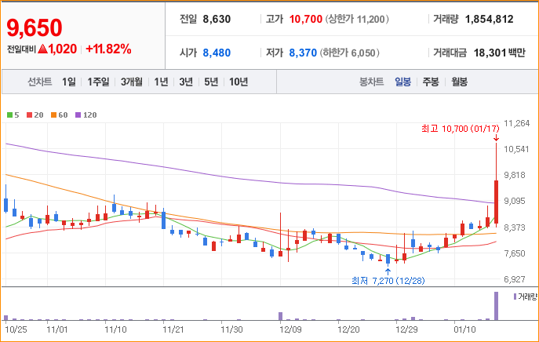Switch line chart to 1주일
Viewport: 539px width, 342px height.
pos(98,82)
